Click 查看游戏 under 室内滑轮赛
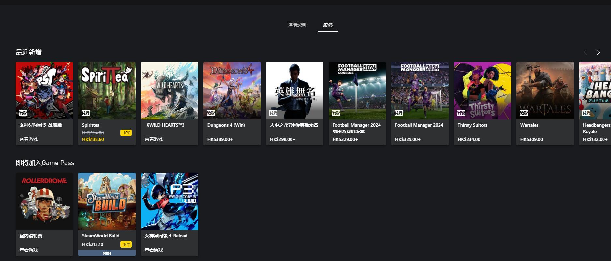 (x=29, y=250)
